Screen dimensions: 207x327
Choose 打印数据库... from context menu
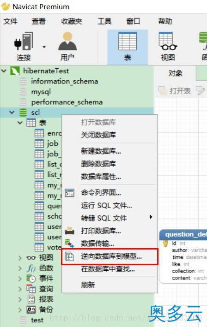click(110, 231)
